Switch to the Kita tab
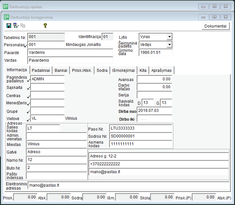This screenshot has height=205, width=235. tap(143, 70)
